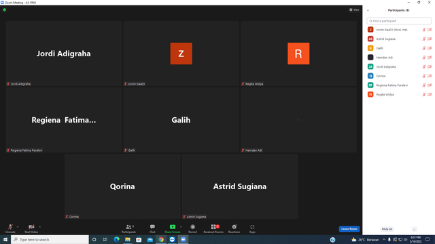435x244 pixels.
Task: Select Galih in participants list
Action: click(x=399, y=48)
